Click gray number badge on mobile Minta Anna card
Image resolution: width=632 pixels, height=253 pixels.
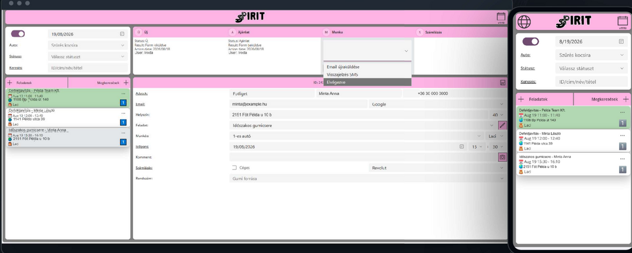[x=623, y=170]
